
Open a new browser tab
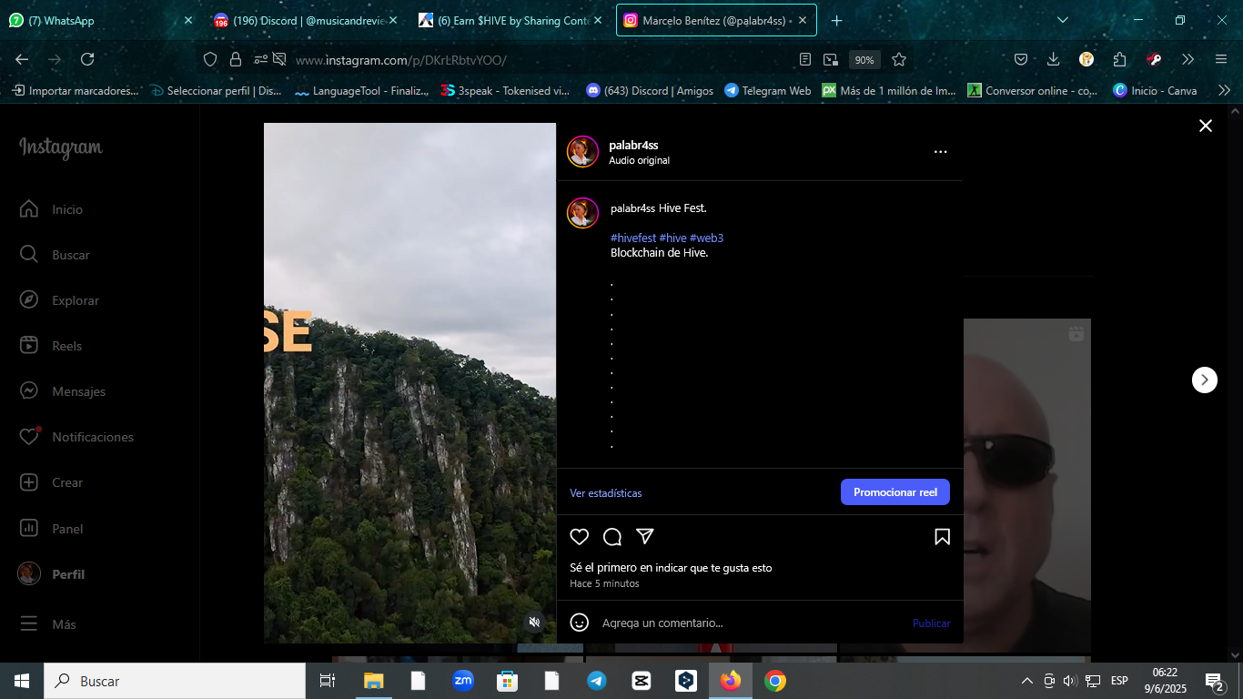coord(836,20)
